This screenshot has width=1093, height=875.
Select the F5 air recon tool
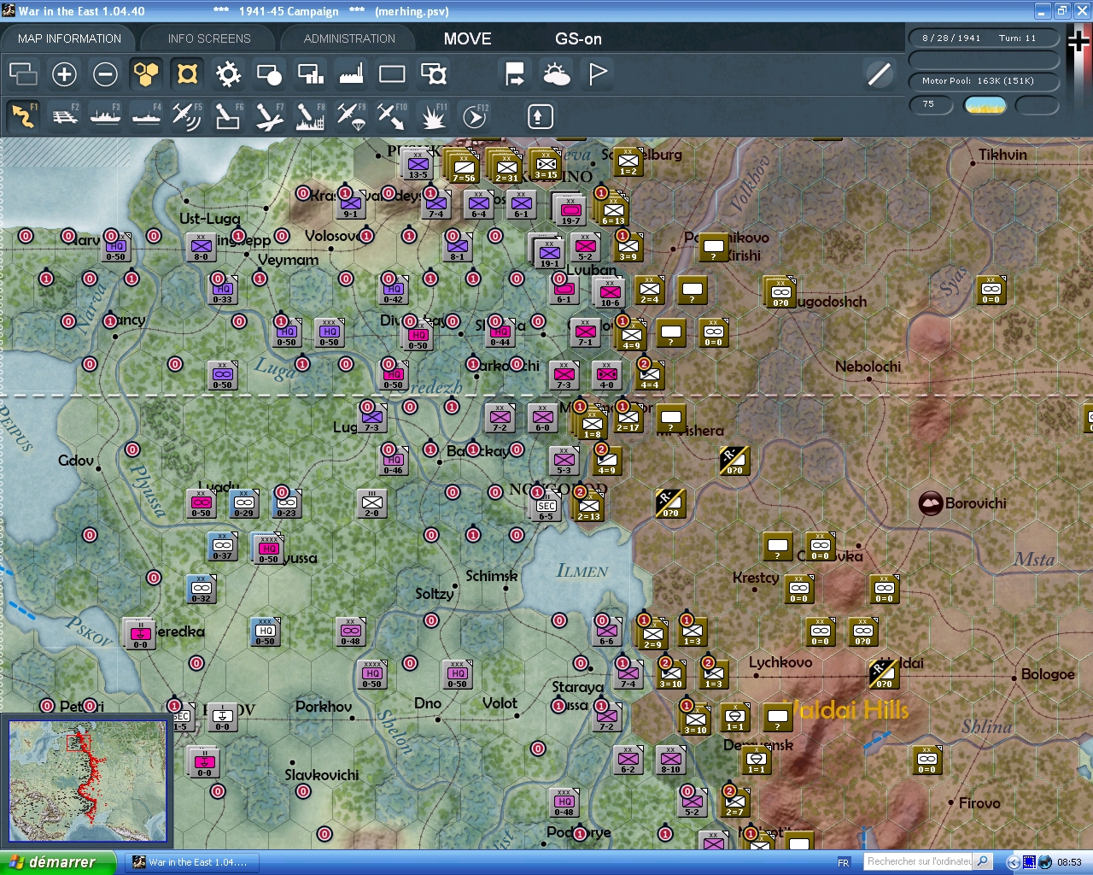coord(187,115)
